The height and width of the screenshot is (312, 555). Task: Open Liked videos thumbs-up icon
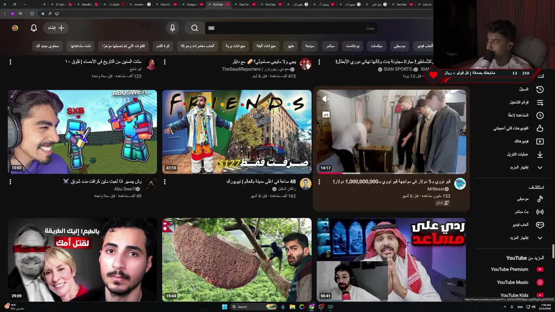(540, 128)
